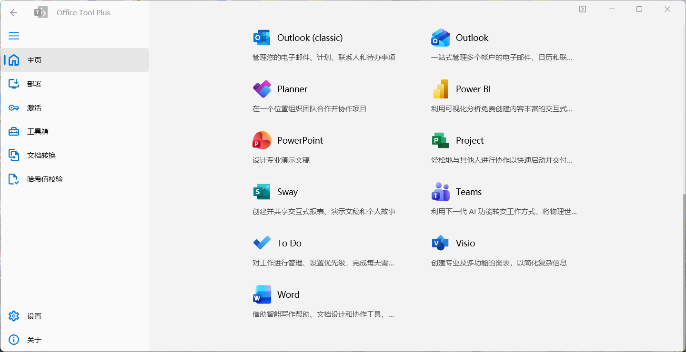The image size is (686, 352).
Task: Click the new Outlook app icon
Action: (440, 38)
